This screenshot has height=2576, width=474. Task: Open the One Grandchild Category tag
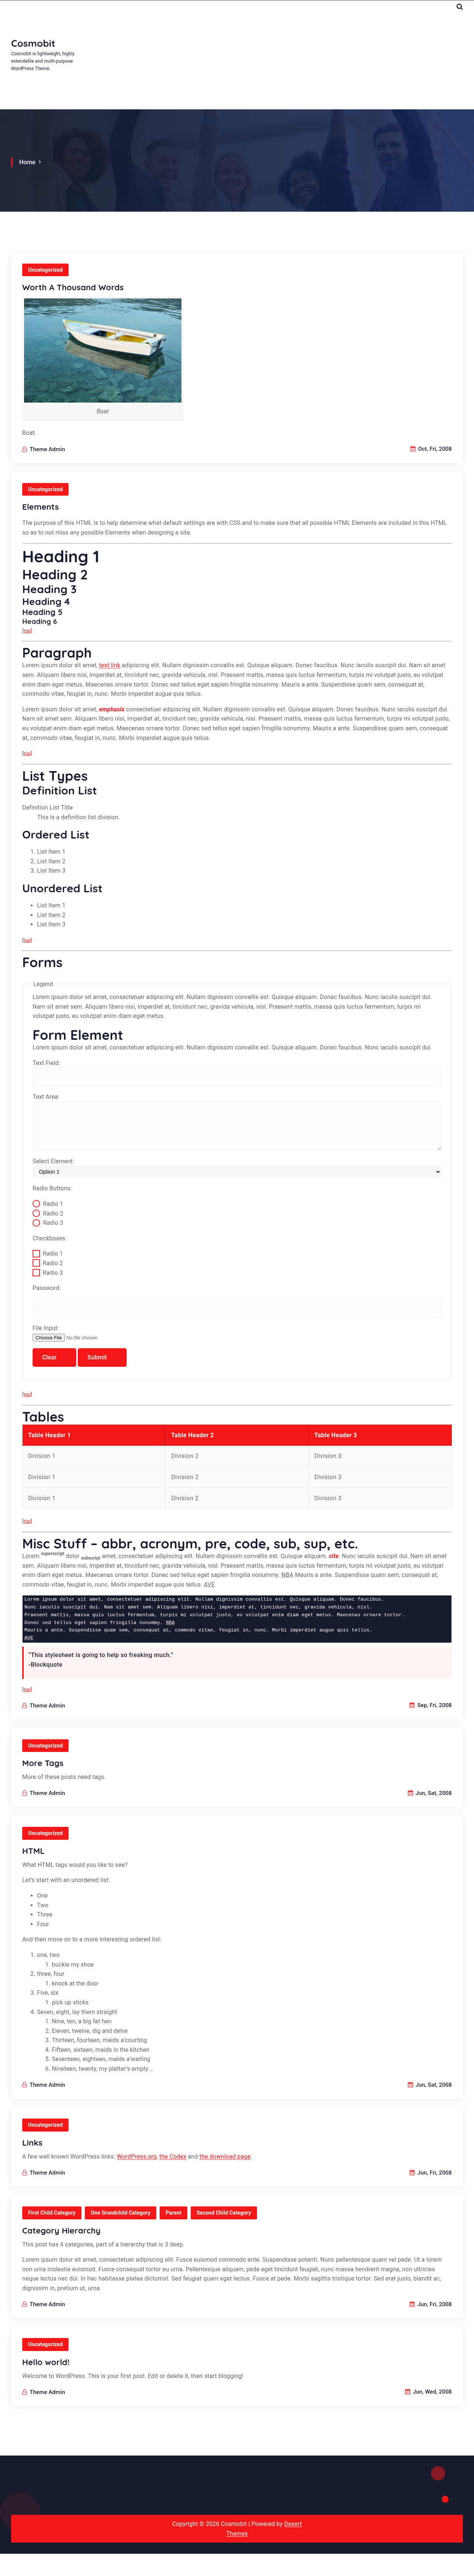pyautogui.click(x=121, y=2213)
